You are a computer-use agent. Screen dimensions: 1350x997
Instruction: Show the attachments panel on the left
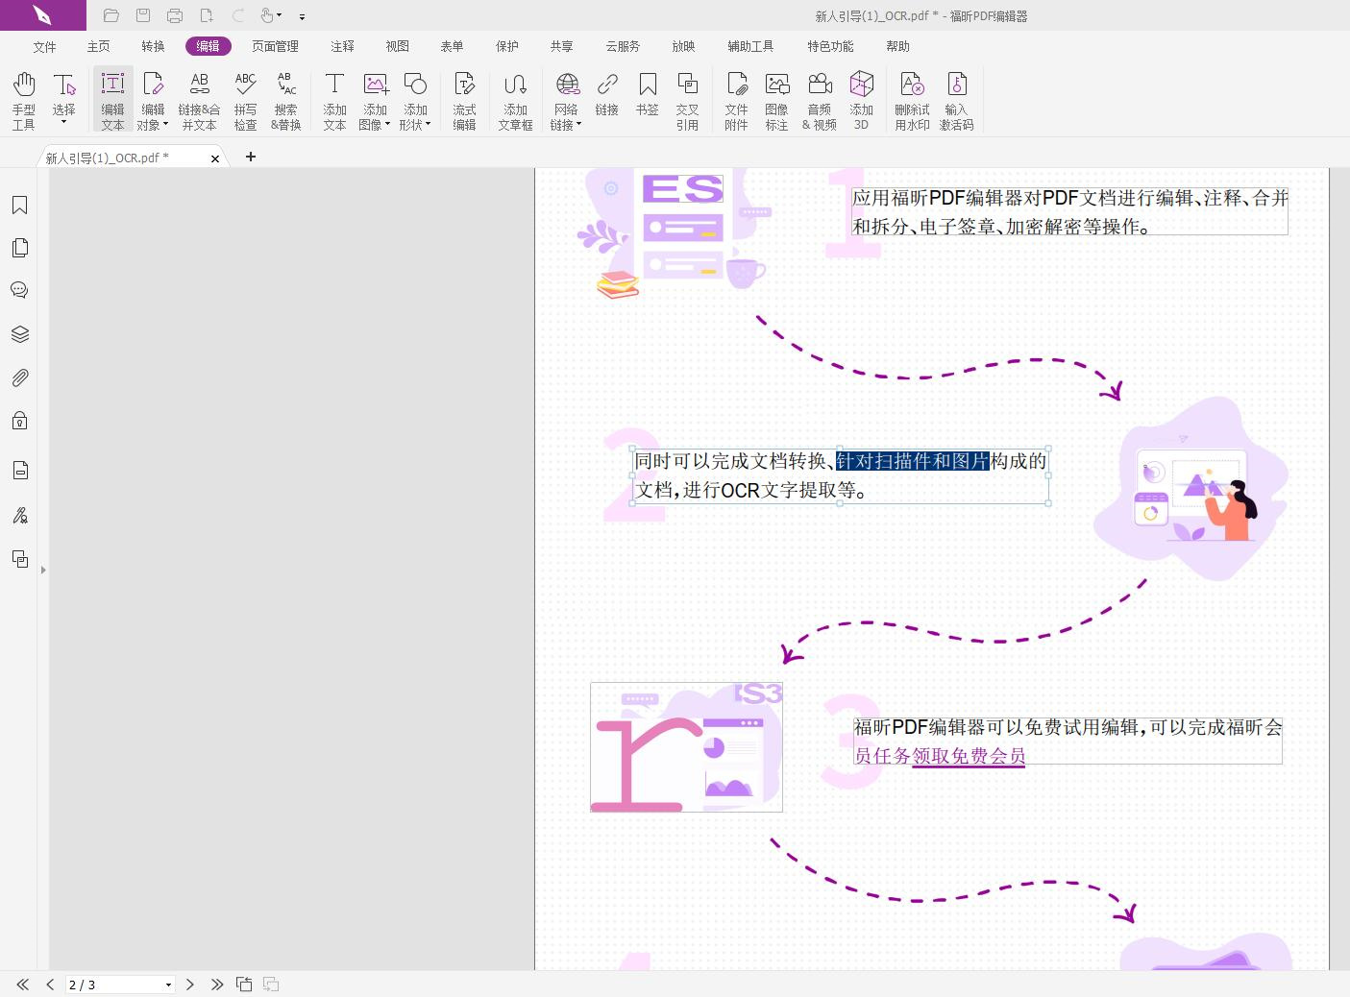click(20, 377)
